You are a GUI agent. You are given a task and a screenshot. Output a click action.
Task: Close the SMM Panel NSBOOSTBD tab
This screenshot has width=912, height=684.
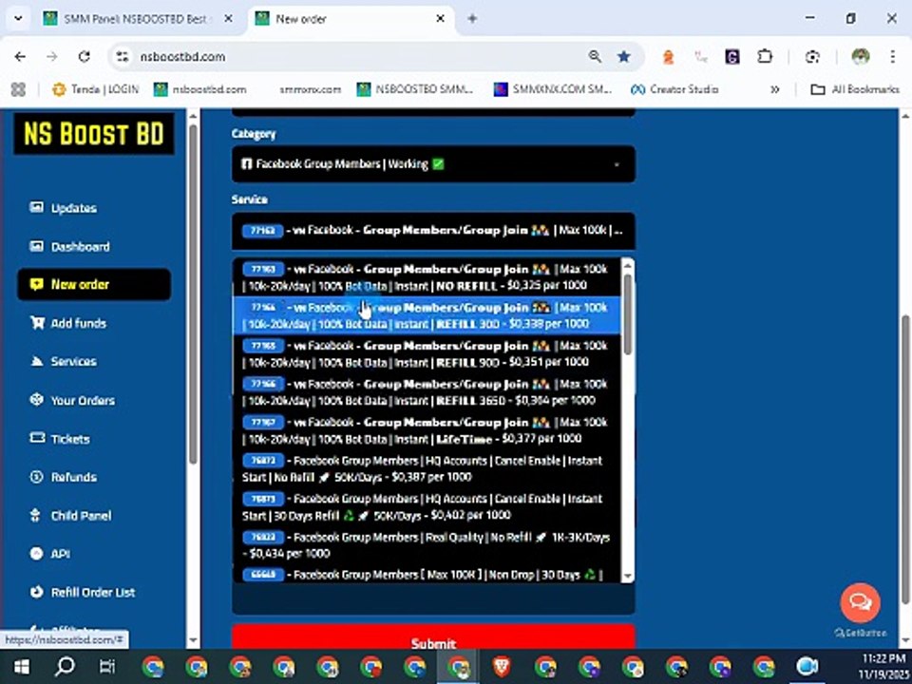point(229,19)
